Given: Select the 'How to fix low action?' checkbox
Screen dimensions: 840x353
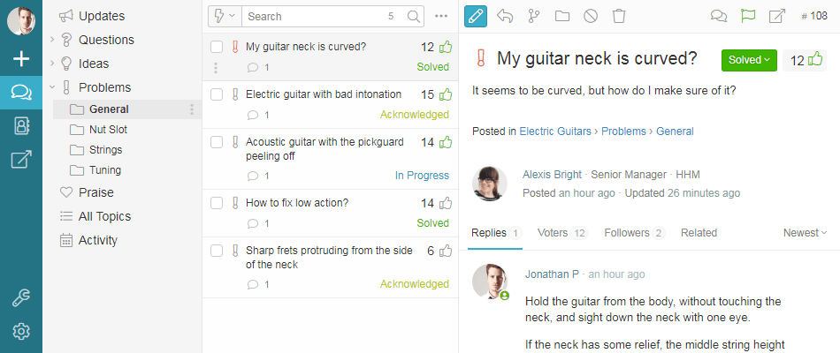Looking at the screenshot, I should pos(217,203).
